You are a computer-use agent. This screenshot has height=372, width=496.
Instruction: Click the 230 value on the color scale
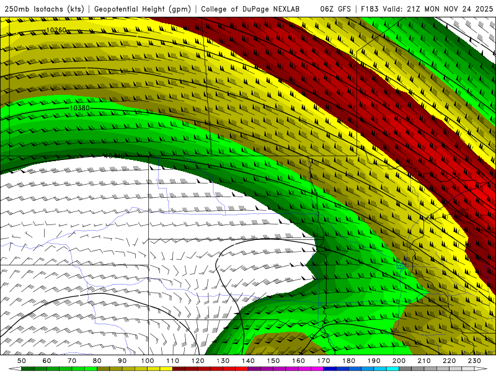coord(474,361)
